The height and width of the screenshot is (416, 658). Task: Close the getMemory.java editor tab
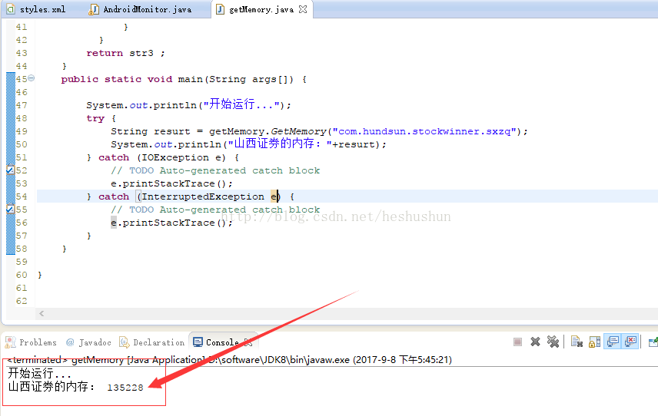coord(303,10)
